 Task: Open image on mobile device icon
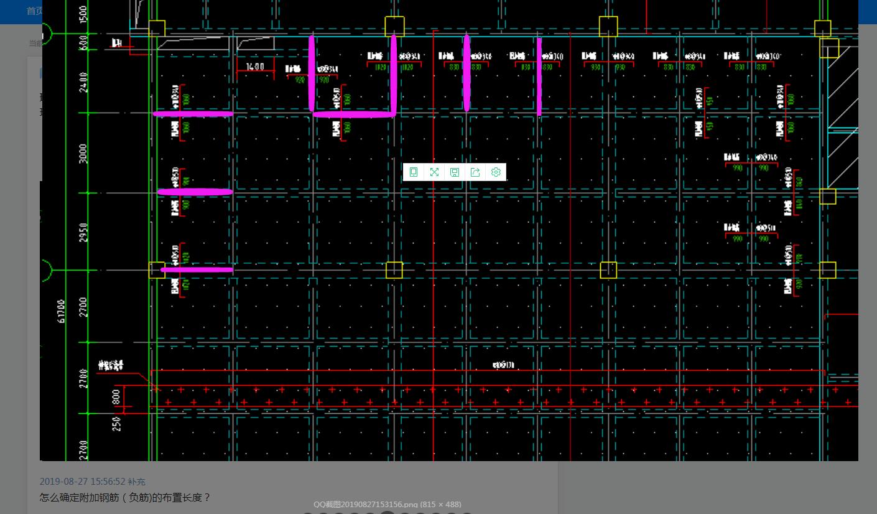pos(414,172)
